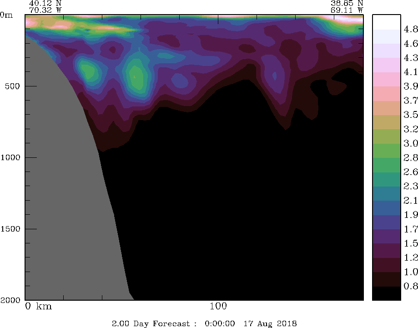The image size is (418, 328).
Task: Click the 4.3 colorbar value
Action: pyautogui.click(x=411, y=58)
